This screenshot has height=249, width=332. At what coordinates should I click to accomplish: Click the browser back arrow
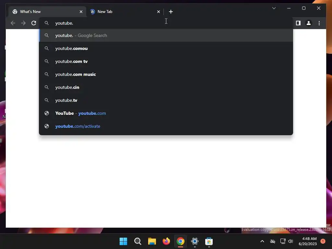point(13,23)
